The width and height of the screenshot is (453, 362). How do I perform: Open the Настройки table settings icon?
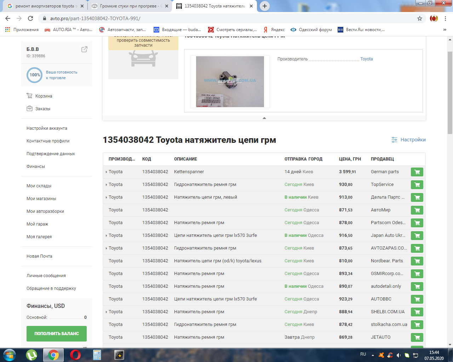[x=394, y=140]
